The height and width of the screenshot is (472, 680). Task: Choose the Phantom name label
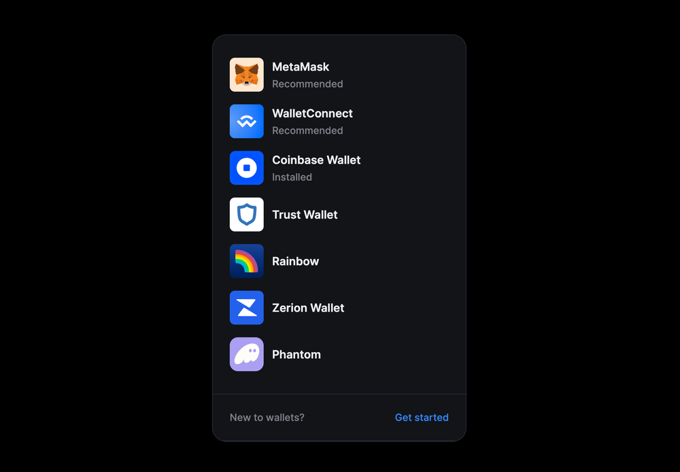tap(296, 355)
